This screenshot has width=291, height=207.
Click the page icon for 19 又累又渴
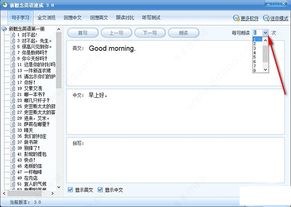coord(13,89)
